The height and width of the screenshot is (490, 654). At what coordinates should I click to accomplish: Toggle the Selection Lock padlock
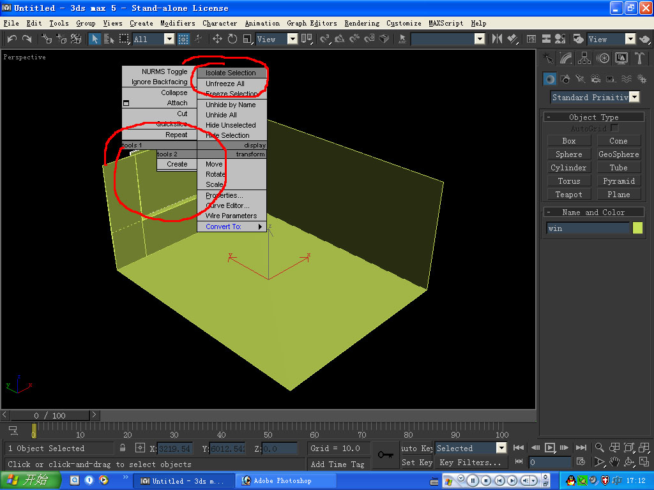pos(122,448)
